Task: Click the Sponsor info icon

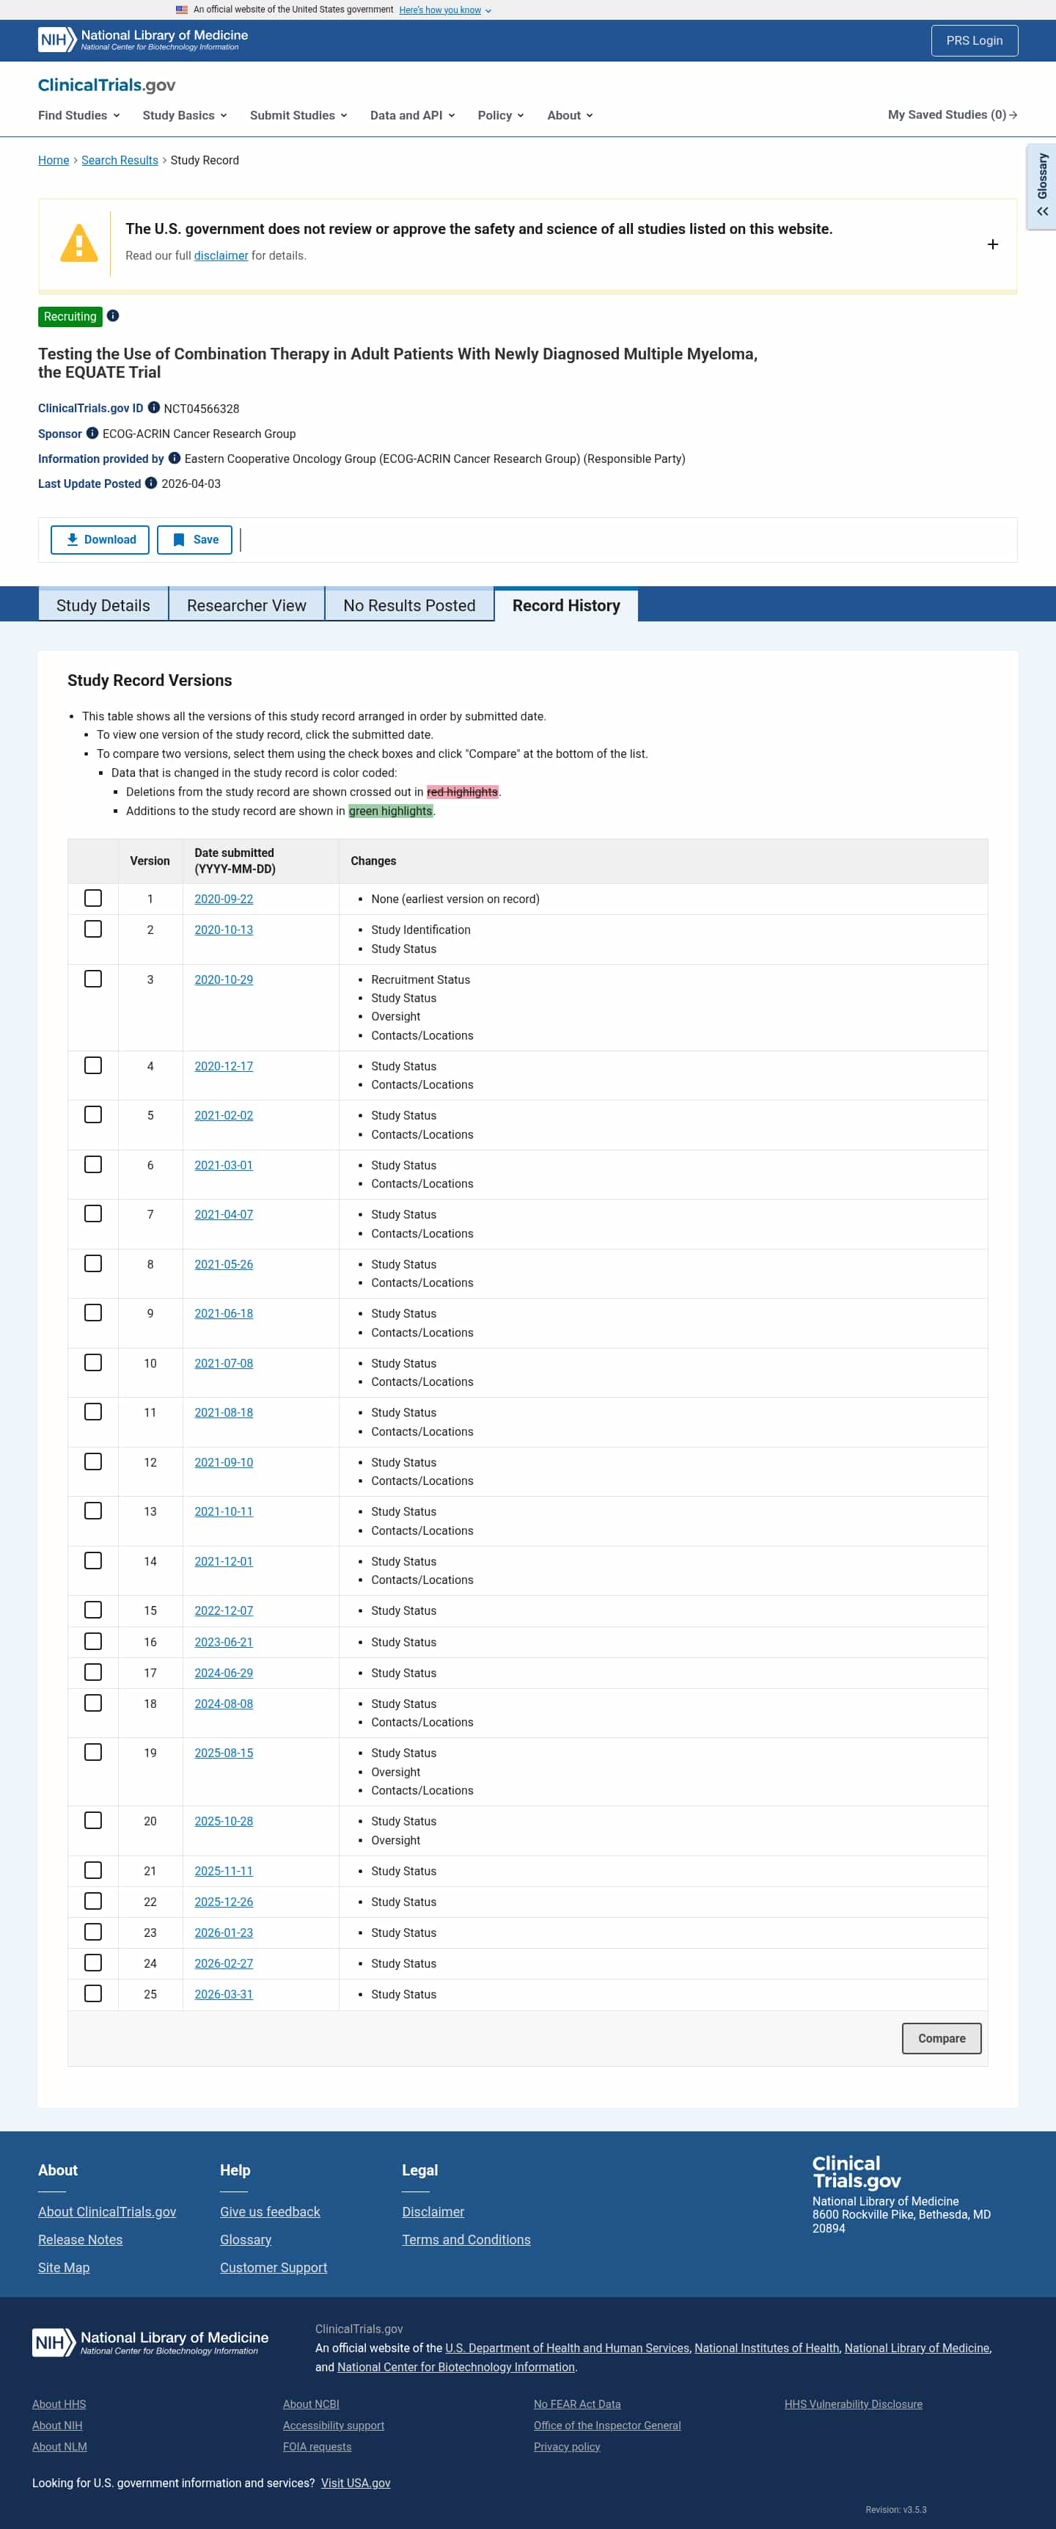Action: [x=92, y=433]
